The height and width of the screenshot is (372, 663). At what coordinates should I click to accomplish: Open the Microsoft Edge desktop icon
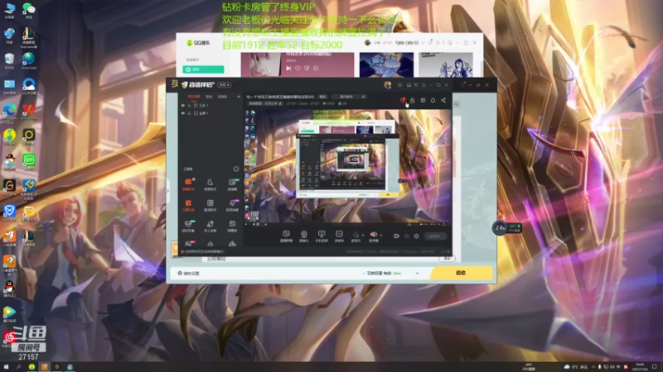pos(9,112)
